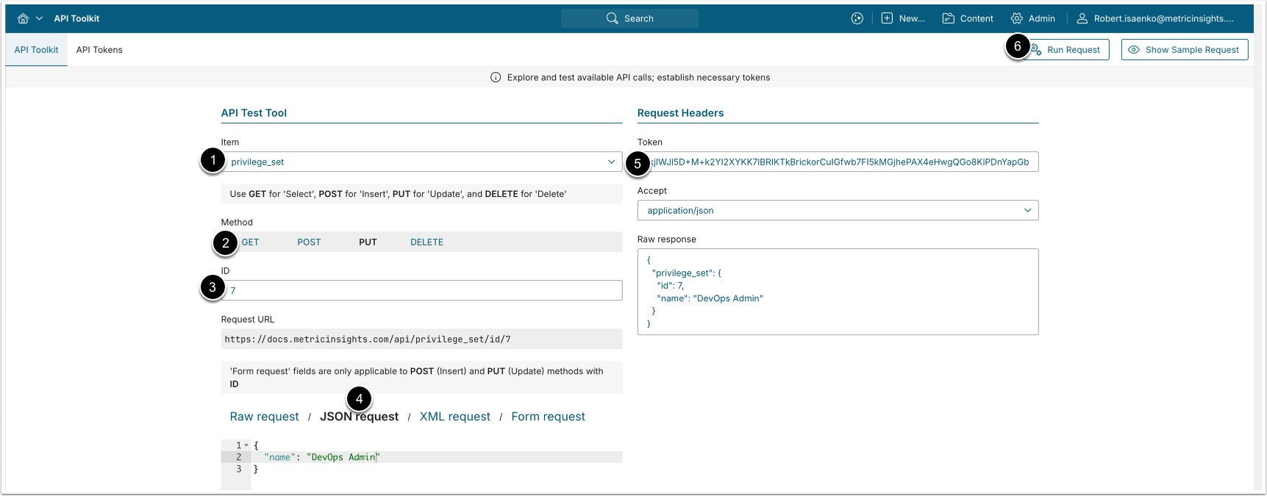Image resolution: width=1267 pixels, height=496 pixels.
Task: Click the Show Sample Request button
Action: click(x=1184, y=50)
